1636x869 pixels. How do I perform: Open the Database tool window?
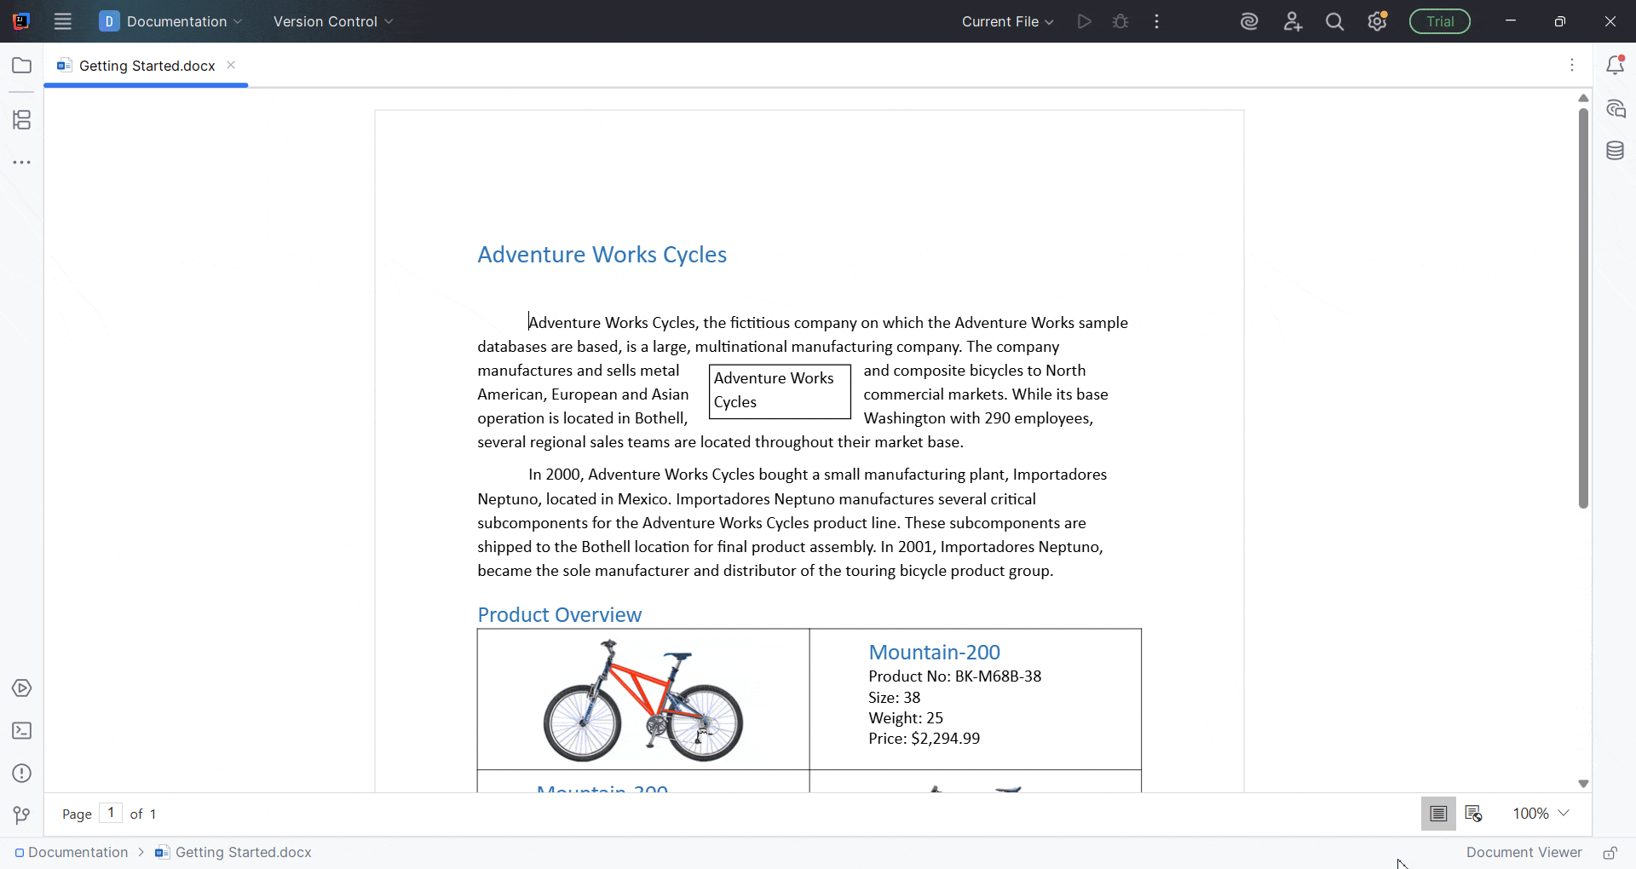1615,152
